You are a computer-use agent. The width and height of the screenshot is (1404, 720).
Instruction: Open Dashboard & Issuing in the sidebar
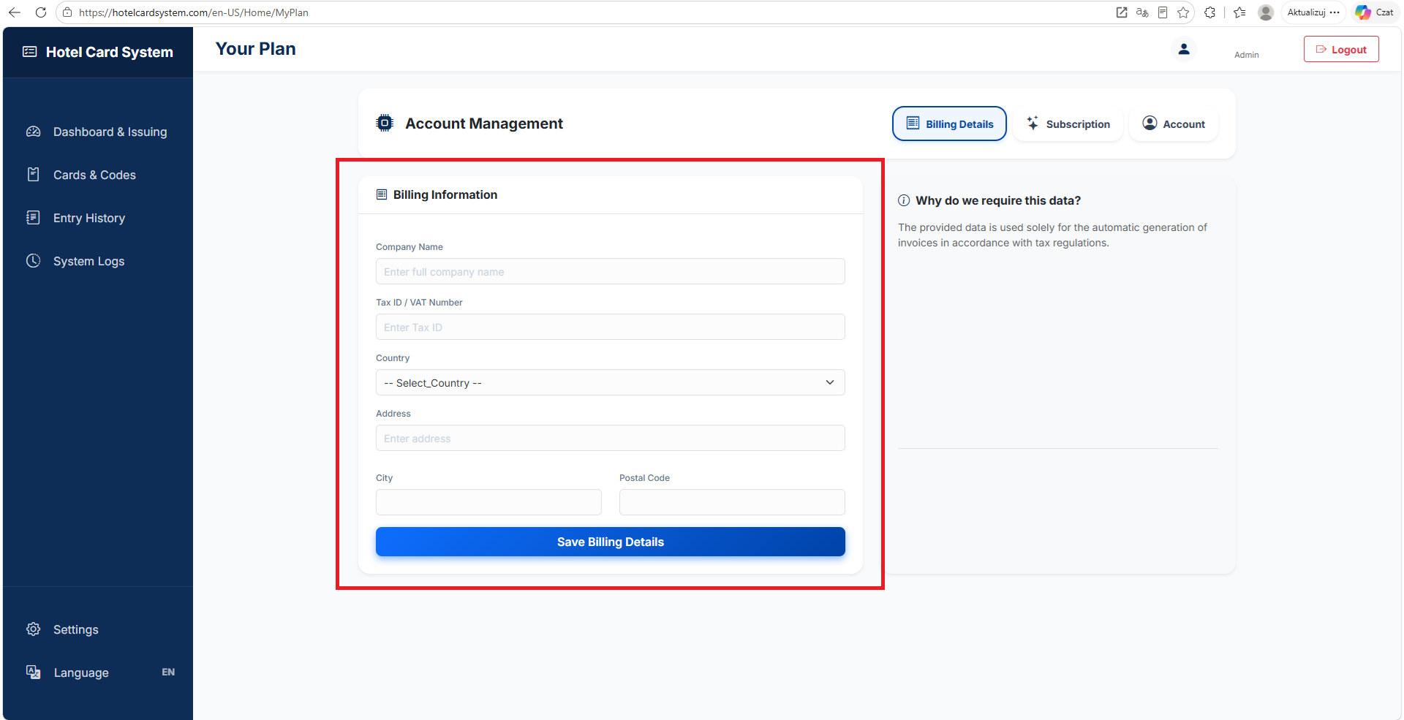click(x=98, y=132)
